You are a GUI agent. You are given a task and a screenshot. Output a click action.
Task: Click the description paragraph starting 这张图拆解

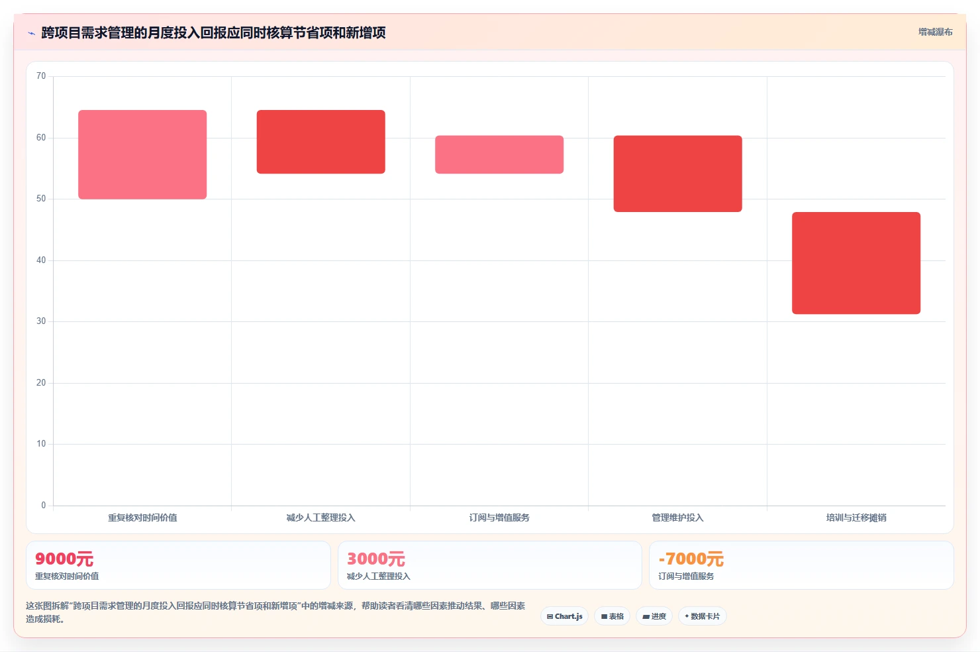click(x=275, y=612)
